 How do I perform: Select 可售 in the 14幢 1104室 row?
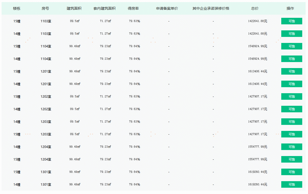pos(291,59)
